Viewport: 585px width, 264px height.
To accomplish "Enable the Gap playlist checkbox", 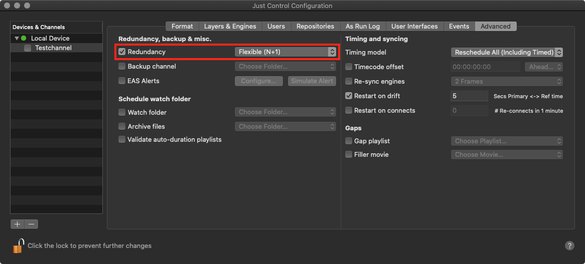I will [349, 141].
